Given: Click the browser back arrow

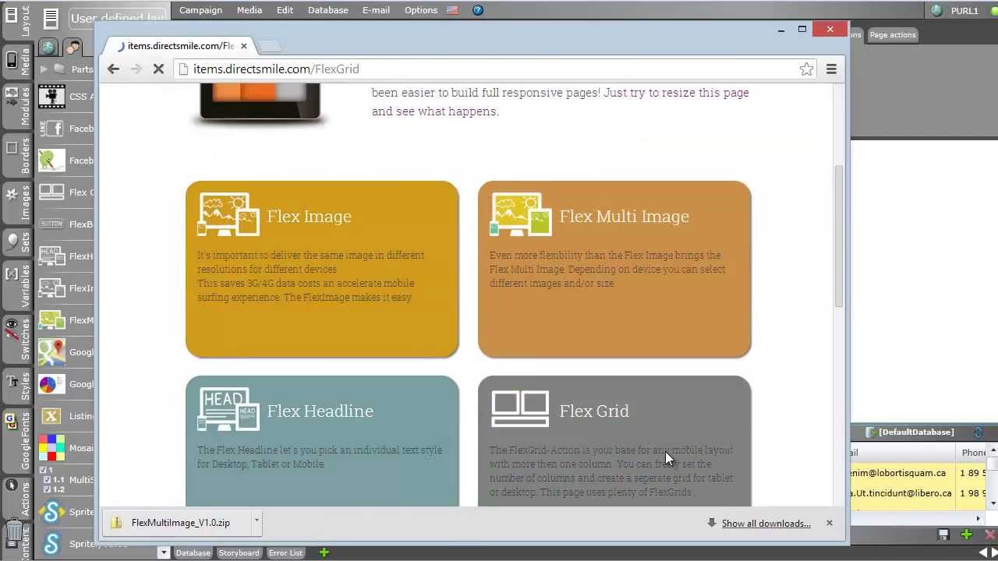Looking at the screenshot, I should click(x=113, y=69).
